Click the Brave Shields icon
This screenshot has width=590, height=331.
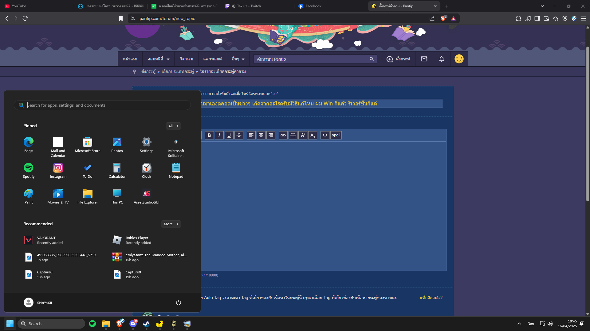[x=443, y=18]
